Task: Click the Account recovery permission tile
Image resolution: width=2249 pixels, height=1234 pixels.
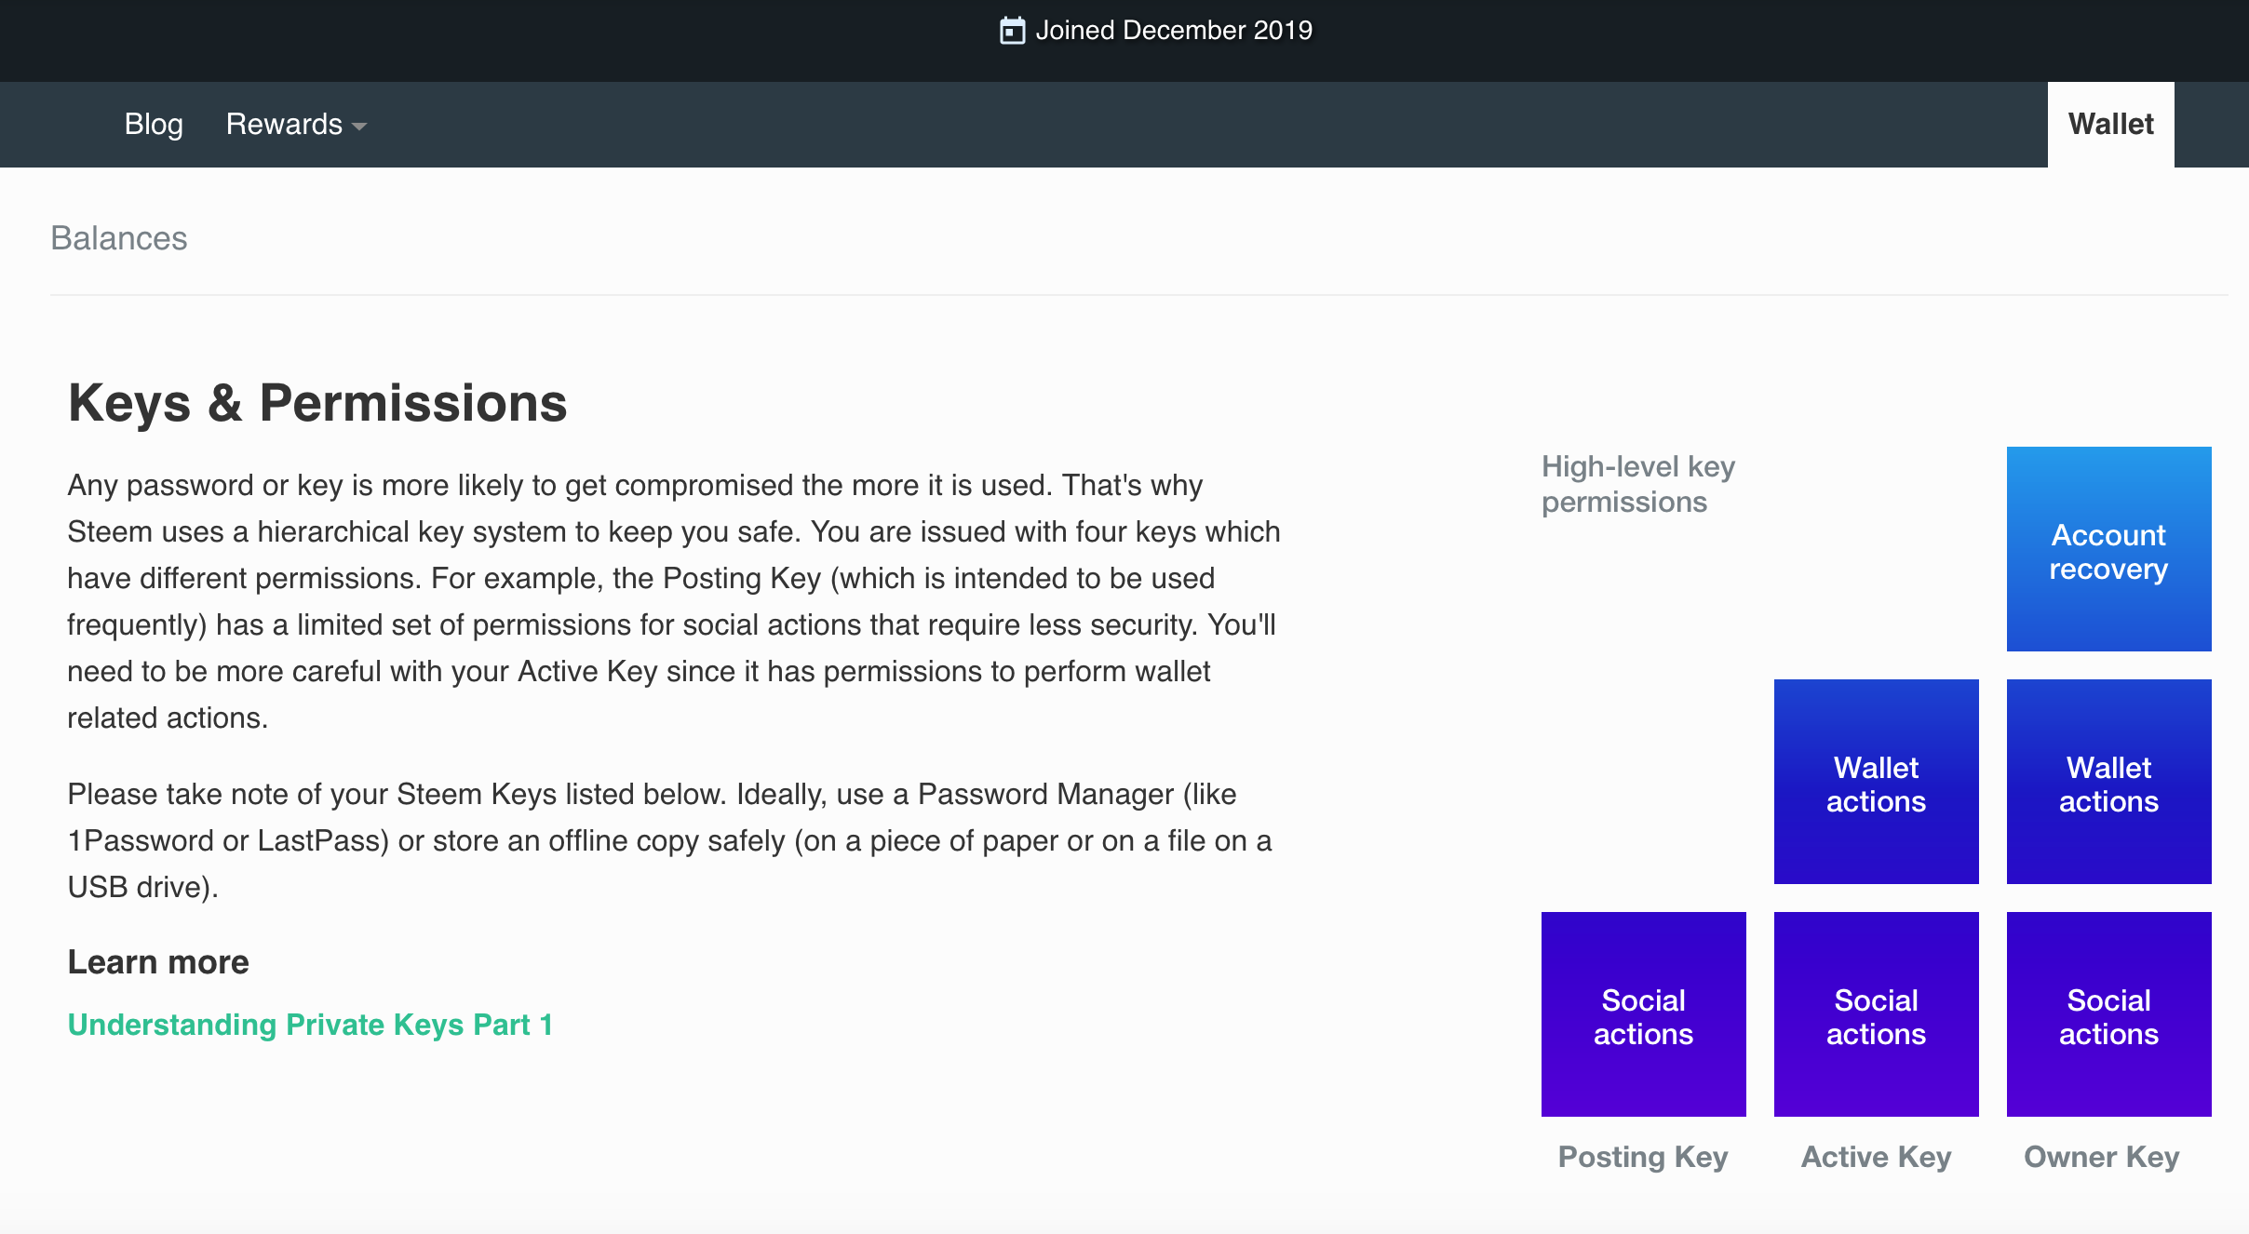Action: click(x=2108, y=549)
